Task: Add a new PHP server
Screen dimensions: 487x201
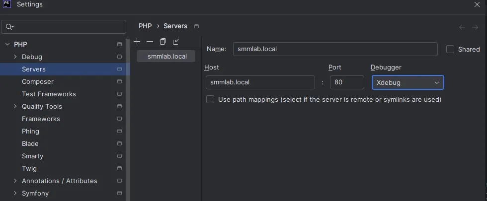Action: [137, 42]
